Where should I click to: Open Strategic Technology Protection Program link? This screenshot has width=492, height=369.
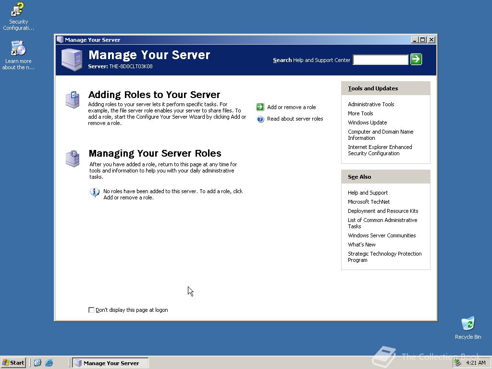pyautogui.click(x=385, y=257)
